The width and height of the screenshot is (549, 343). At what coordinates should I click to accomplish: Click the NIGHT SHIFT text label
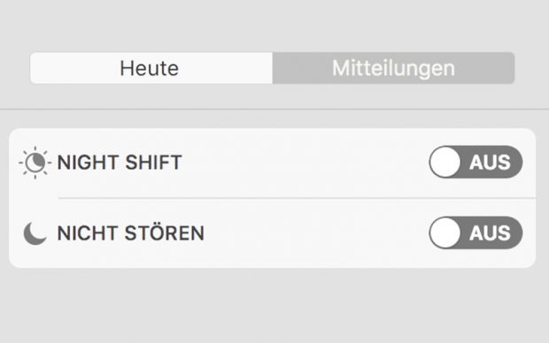[120, 163]
